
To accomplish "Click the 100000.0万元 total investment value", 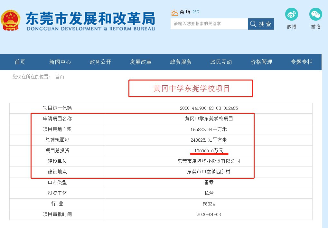I will tap(209, 151).
